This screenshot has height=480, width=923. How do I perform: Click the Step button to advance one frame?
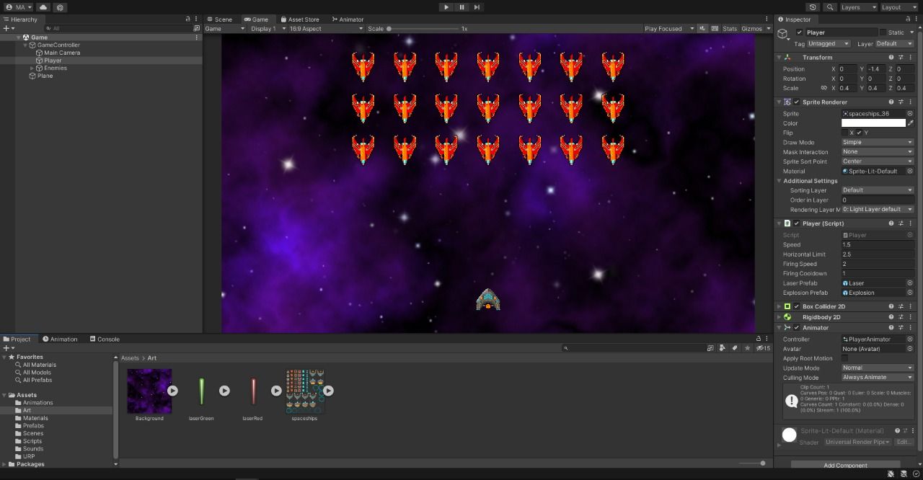tap(477, 7)
